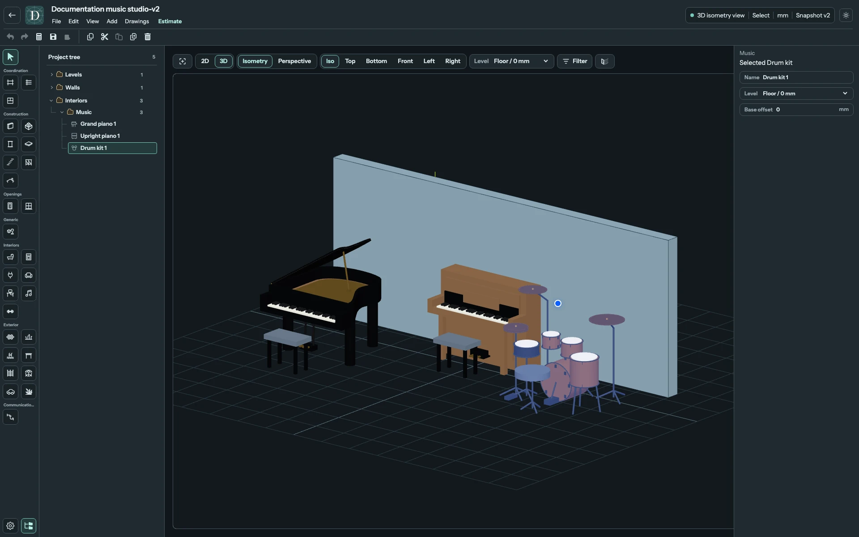This screenshot has height=537, width=859.
Task: Select the music note instruments tool
Action: 29,294
